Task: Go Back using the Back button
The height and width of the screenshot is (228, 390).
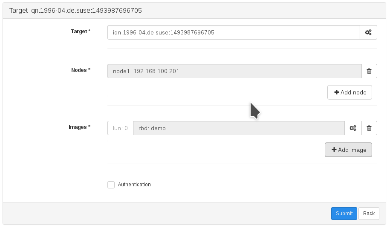Action: click(x=369, y=214)
